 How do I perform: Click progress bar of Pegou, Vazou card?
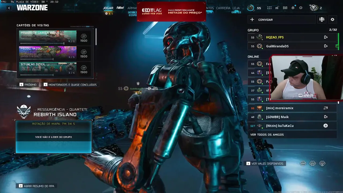(37, 59)
